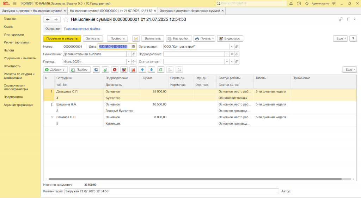Open the Печать dropdown button

coord(204,38)
